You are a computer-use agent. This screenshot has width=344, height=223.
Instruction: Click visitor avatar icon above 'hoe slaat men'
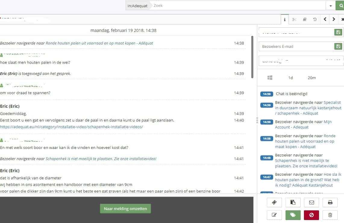pyautogui.click(x=2, y=55)
